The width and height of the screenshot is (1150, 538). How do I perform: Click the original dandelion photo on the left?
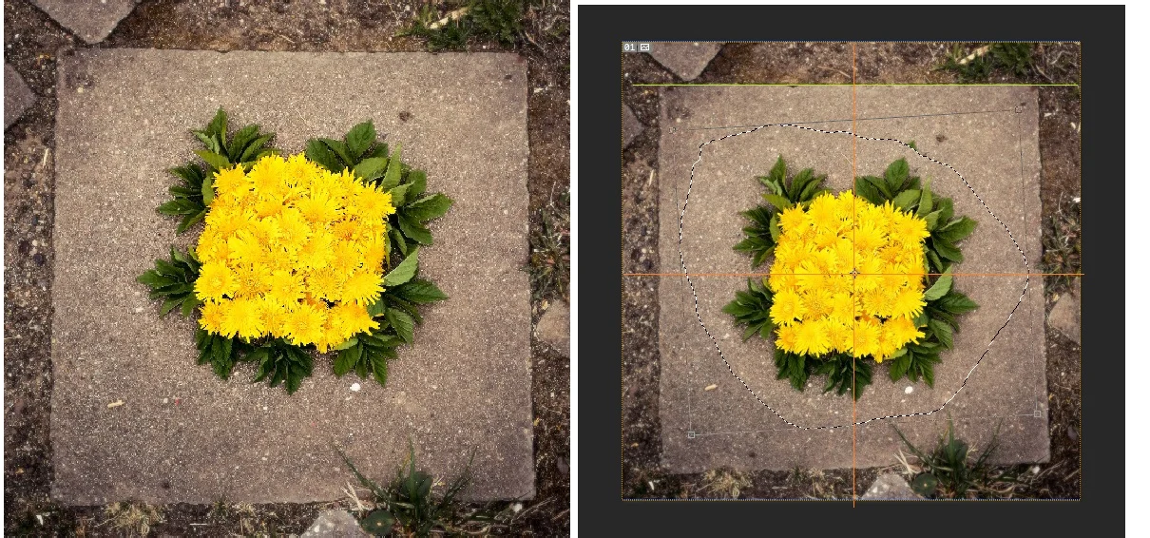pos(286,269)
